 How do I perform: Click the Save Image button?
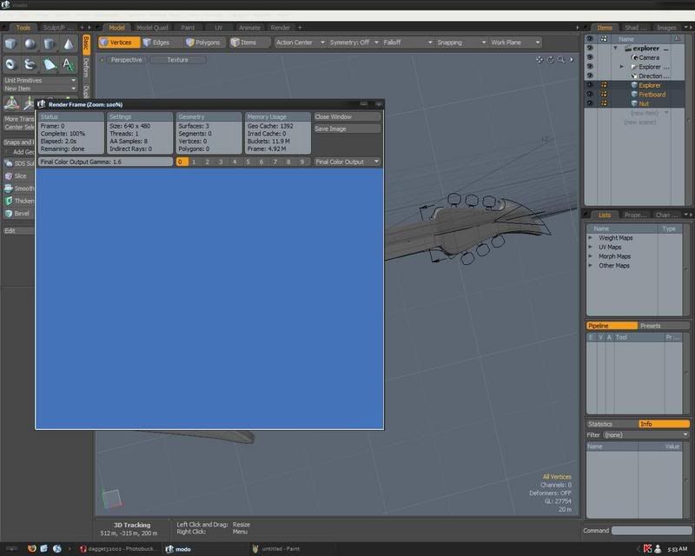pyautogui.click(x=347, y=129)
